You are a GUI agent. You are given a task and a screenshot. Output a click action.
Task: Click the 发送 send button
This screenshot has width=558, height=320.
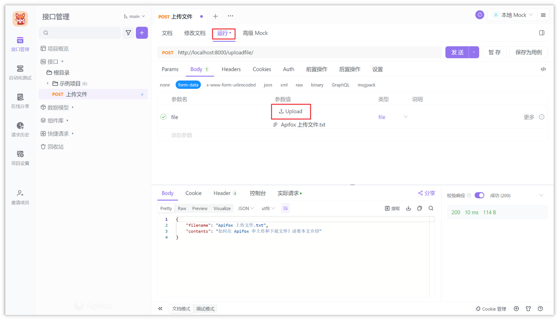click(457, 52)
